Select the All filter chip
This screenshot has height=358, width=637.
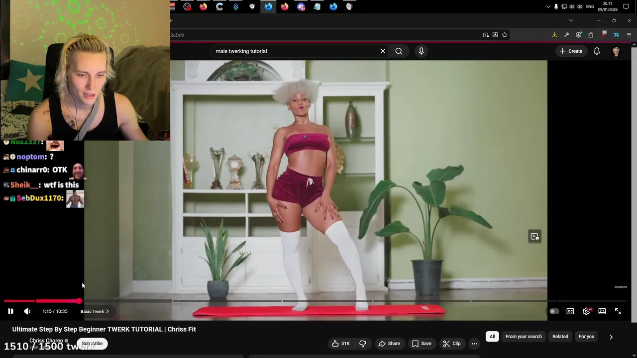(492, 337)
